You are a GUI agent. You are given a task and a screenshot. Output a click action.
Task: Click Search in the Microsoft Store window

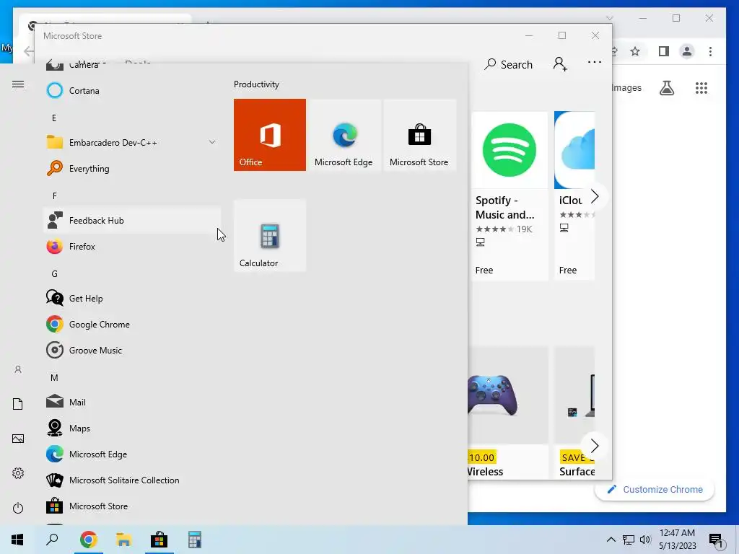tap(509, 64)
